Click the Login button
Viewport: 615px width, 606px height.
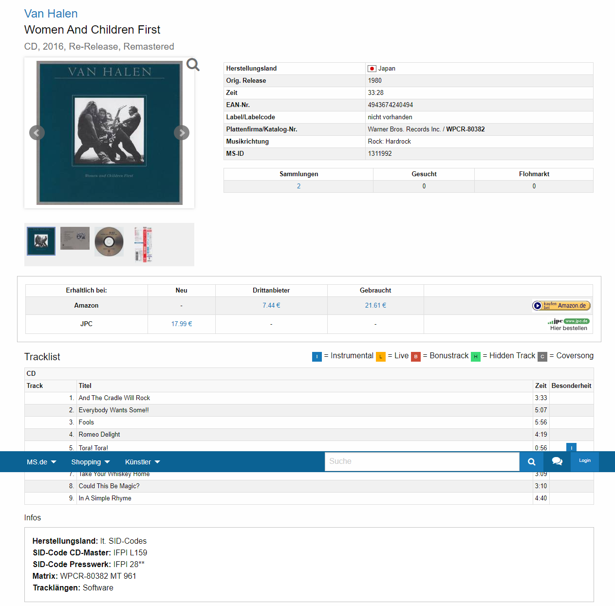point(584,461)
